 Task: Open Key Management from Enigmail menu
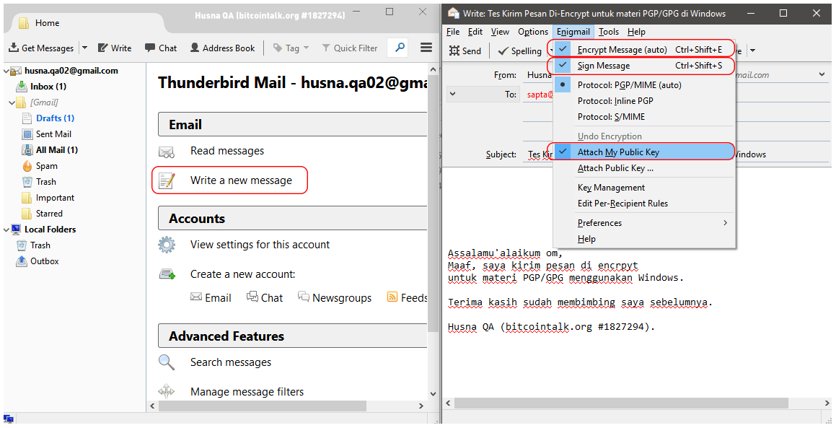[x=645, y=188]
